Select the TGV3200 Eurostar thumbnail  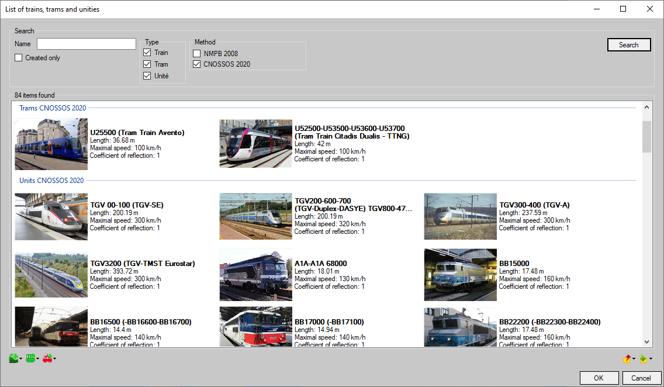(x=51, y=275)
